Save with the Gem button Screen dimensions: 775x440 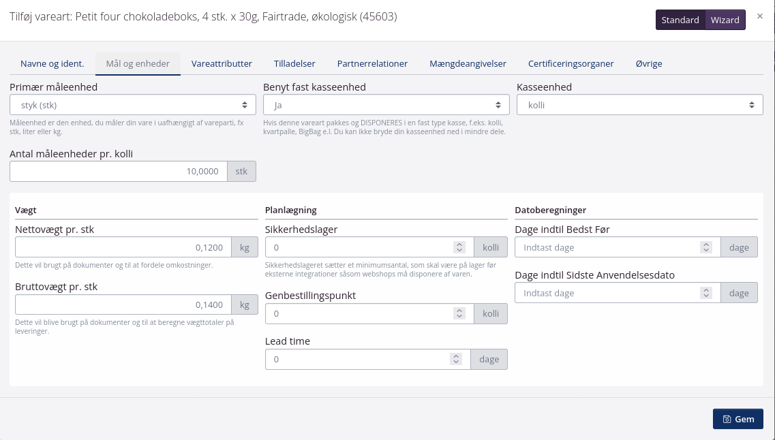(x=738, y=420)
